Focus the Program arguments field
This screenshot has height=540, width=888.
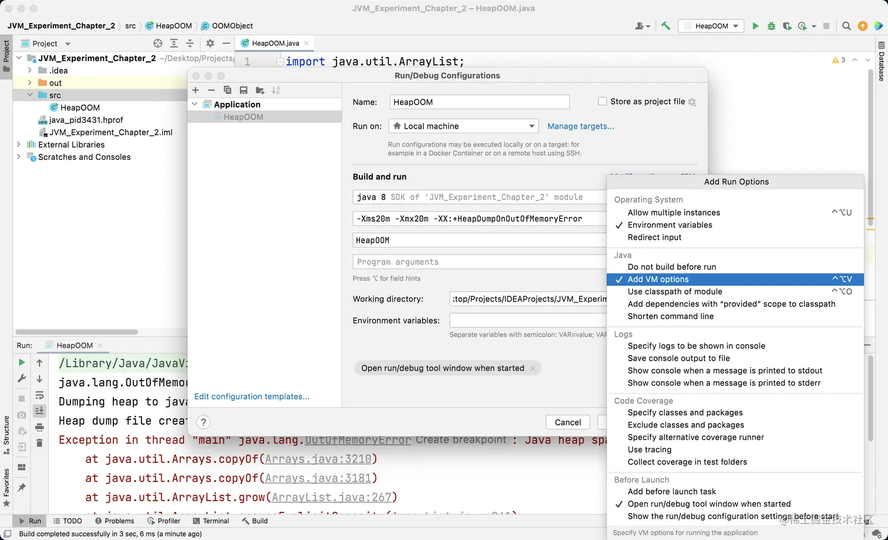pyautogui.click(x=479, y=262)
